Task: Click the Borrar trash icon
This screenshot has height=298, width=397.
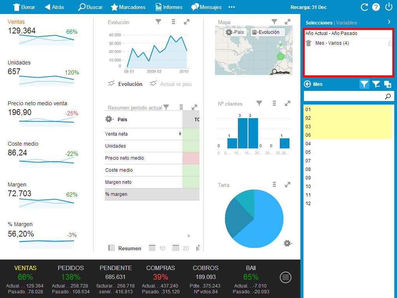Action: 17,7
